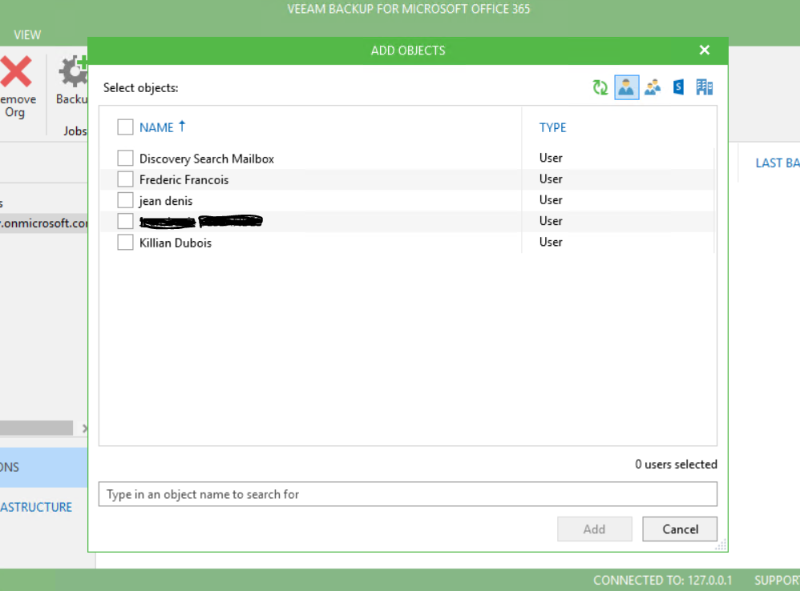Select the Organization filter icon
Image resolution: width=800 pixels, height=591 pixels.
click(705, 87)
